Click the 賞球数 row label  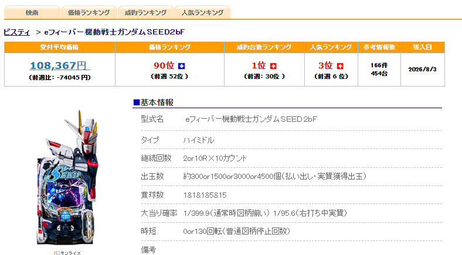[152, 195]
